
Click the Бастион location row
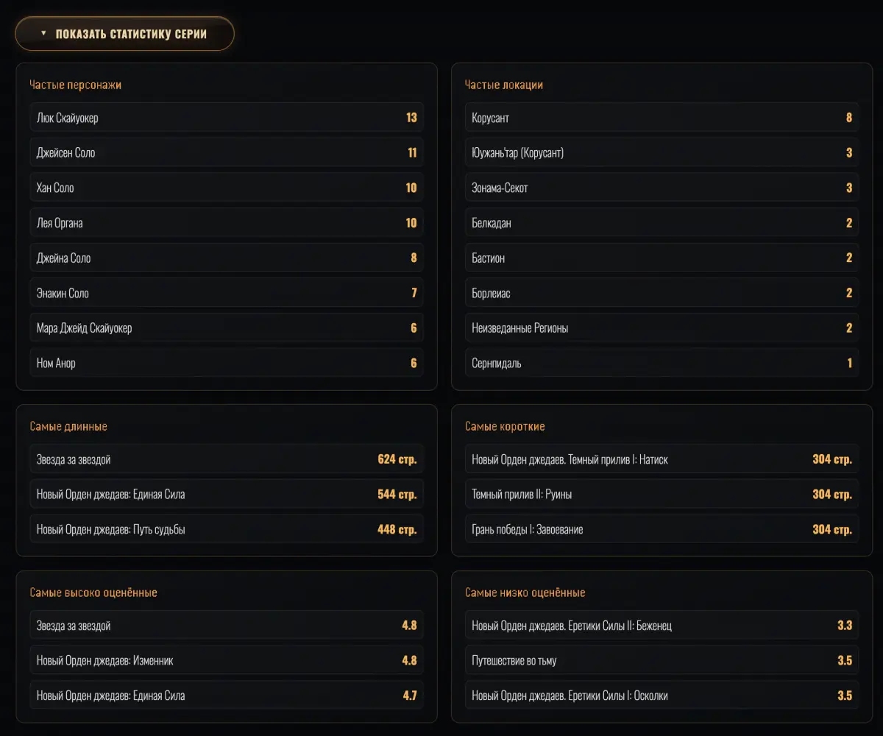(x=662, y=258)
